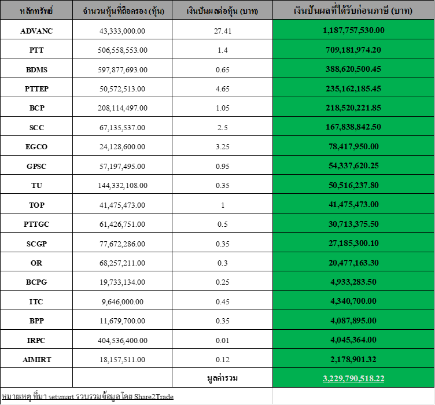Select the PTT shares held value 506,558,553.00
The width and height of the screenshot is (435, 405).
coord(123,50)
